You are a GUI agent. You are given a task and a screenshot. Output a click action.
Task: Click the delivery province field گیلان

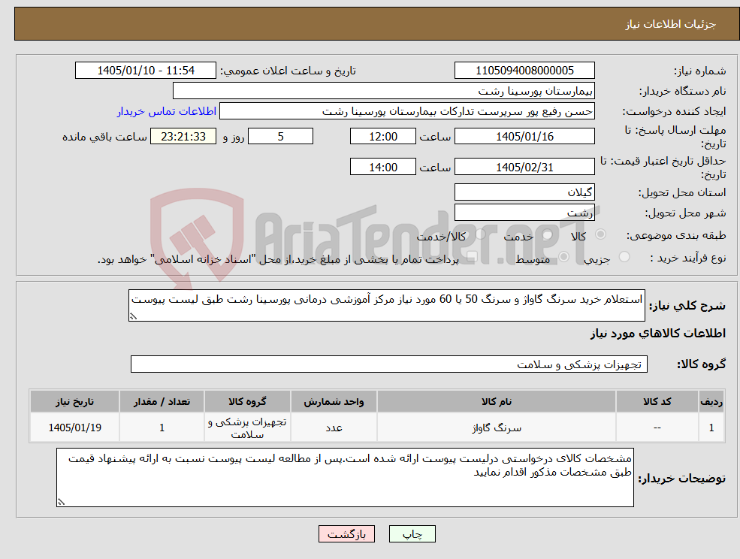coord(524,192)
